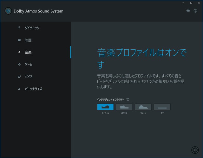
Task: Close the Dolby Atmos window
Action: point(199,3)
